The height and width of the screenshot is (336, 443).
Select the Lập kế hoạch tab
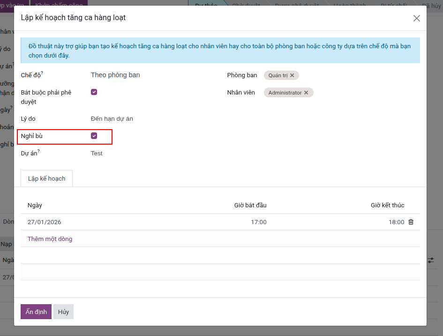coord(46,179)
